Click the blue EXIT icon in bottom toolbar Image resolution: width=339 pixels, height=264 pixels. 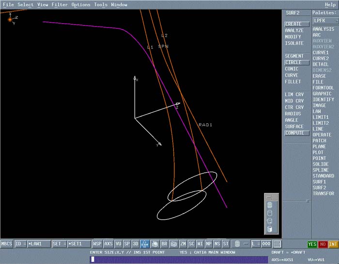click(x=144, y=244)
